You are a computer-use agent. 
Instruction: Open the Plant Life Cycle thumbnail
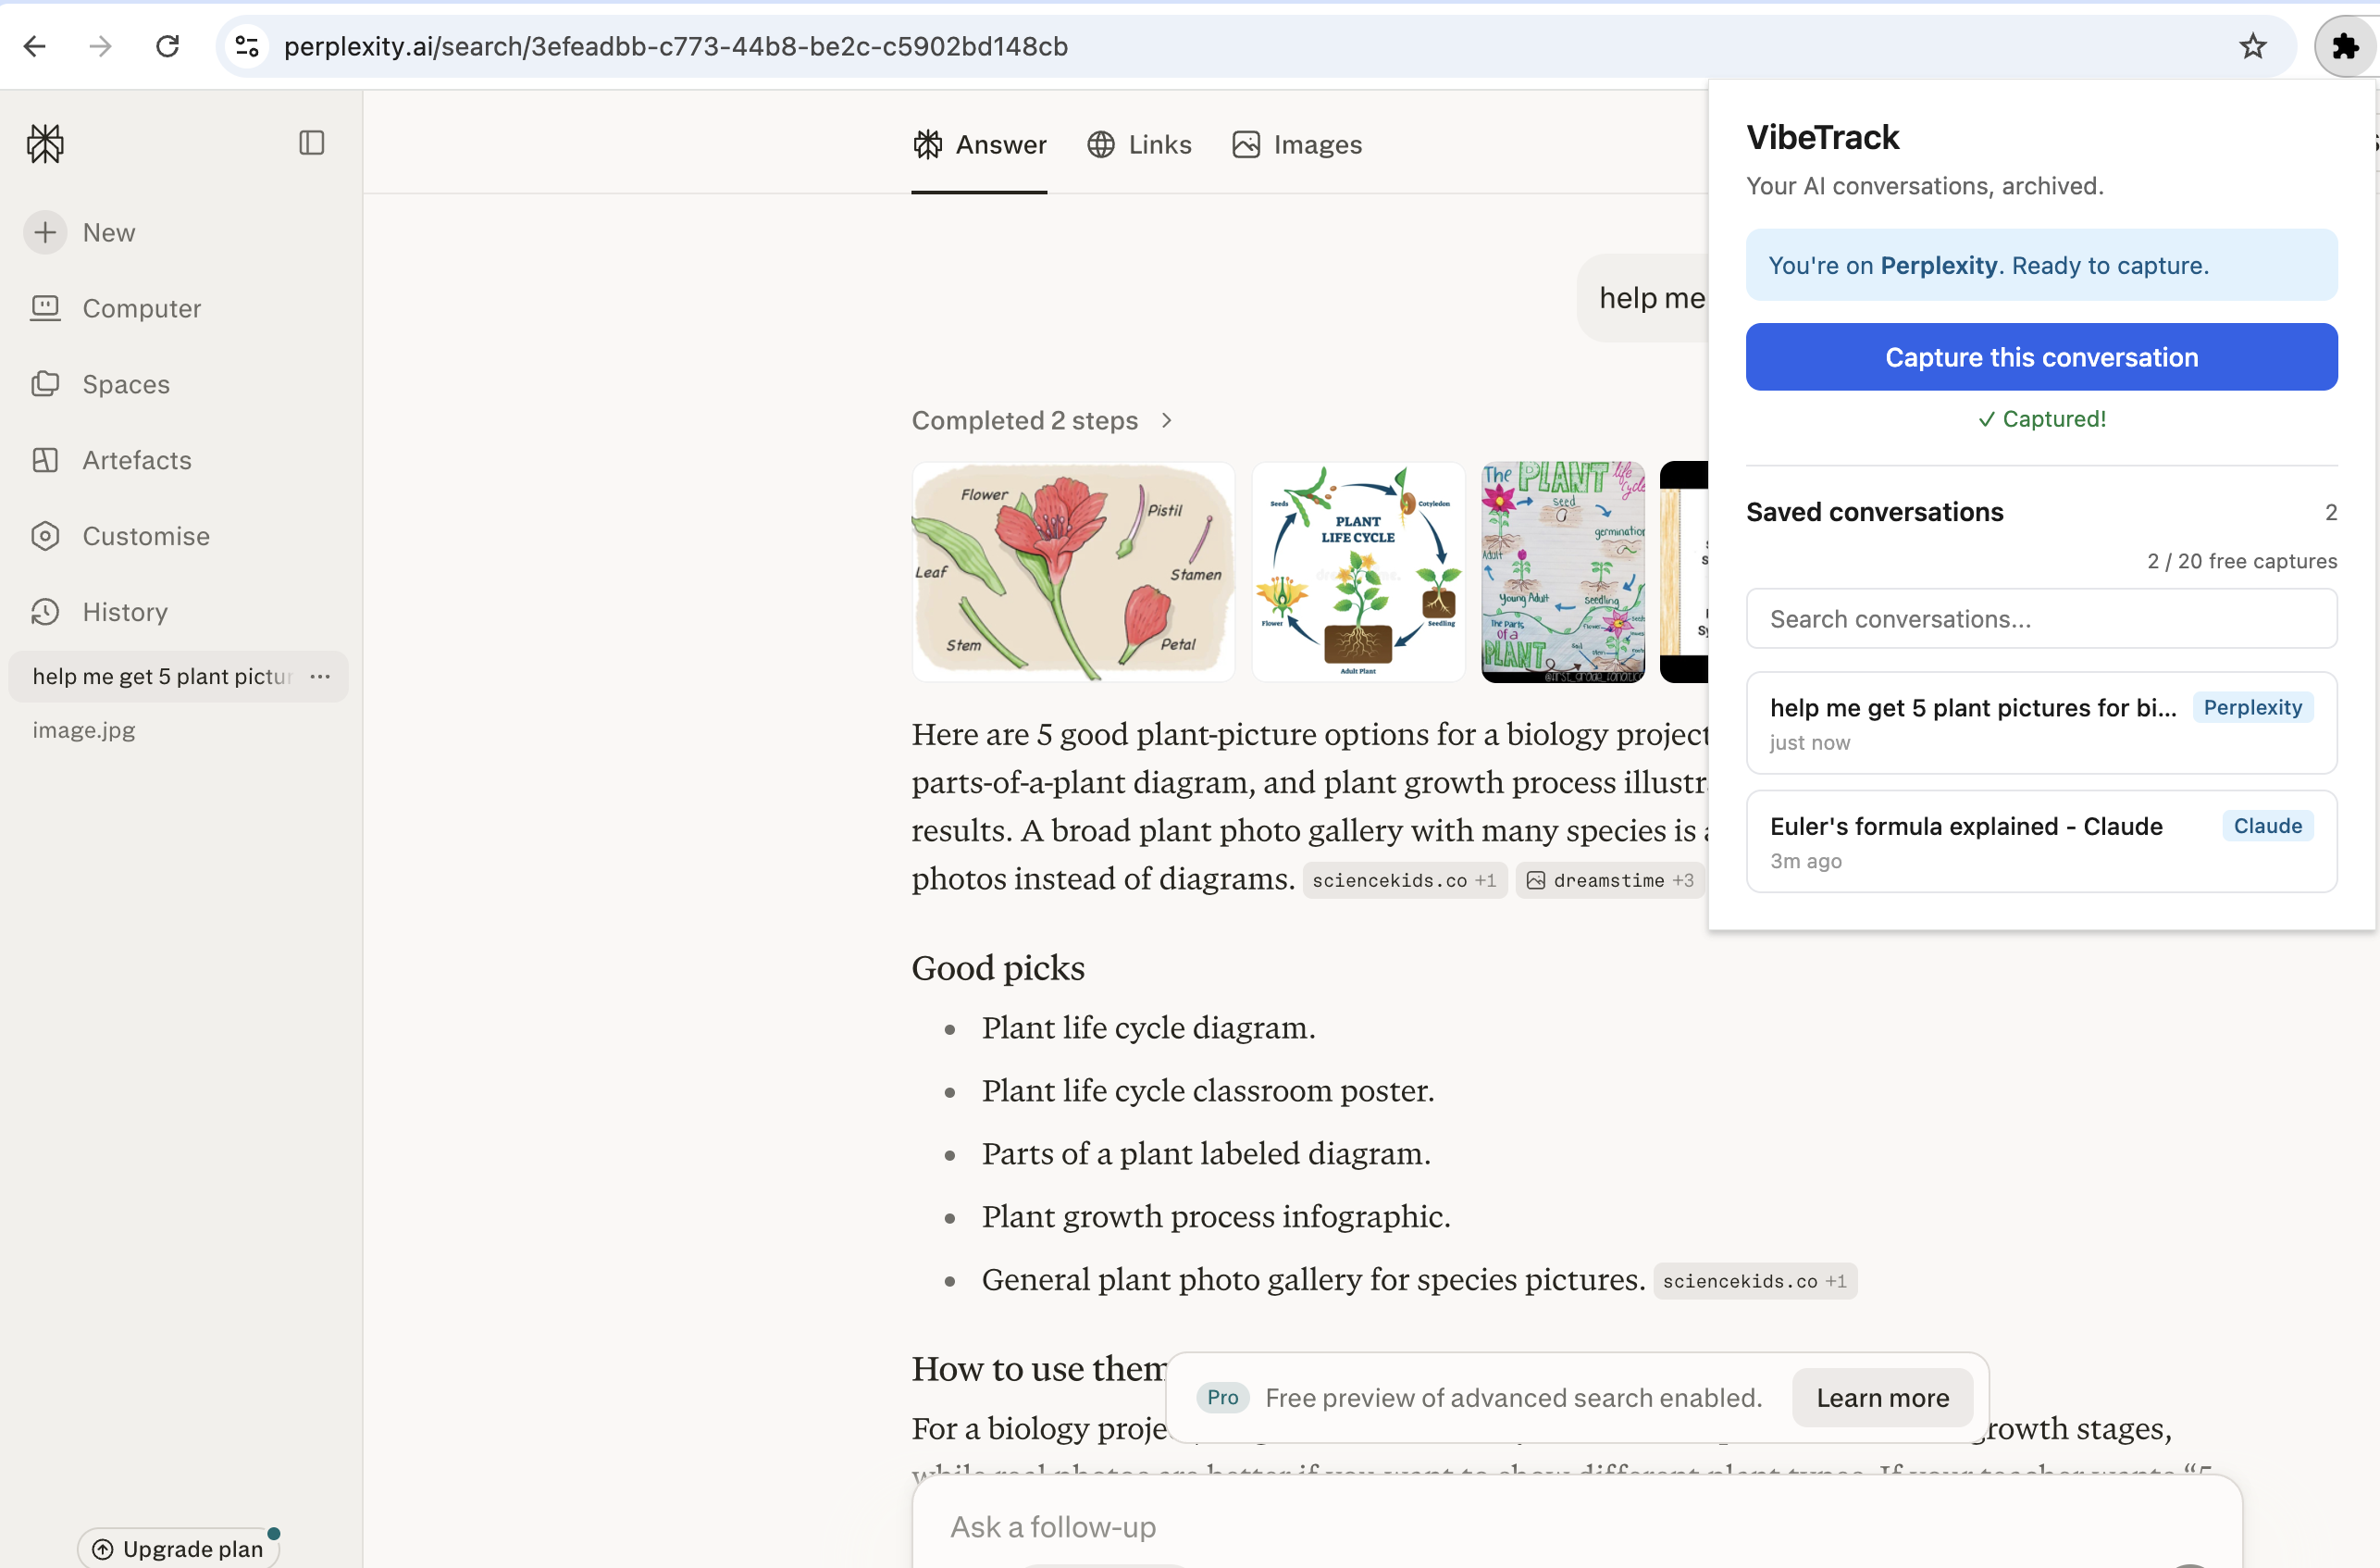click(1358, 571)
